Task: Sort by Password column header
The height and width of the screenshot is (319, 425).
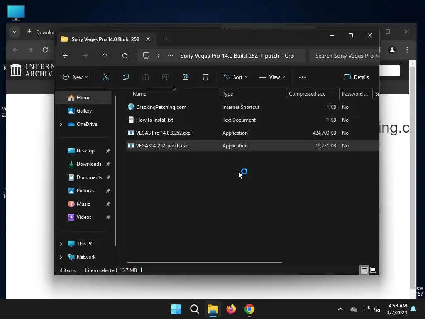Action: click(x=356, y=94)
